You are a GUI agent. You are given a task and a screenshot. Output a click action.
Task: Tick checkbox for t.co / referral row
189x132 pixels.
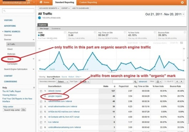click(x=41, y=122)
